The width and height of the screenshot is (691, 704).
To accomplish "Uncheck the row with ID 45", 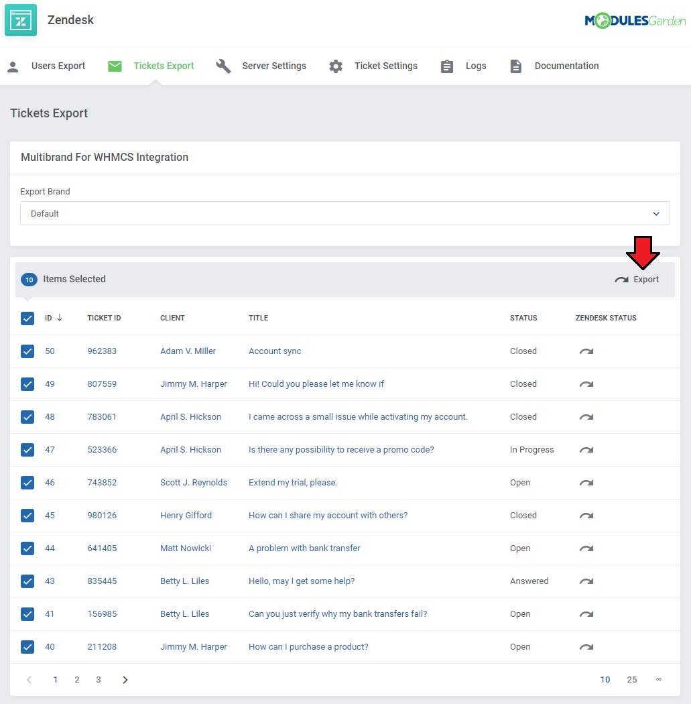I will point(27,516).
